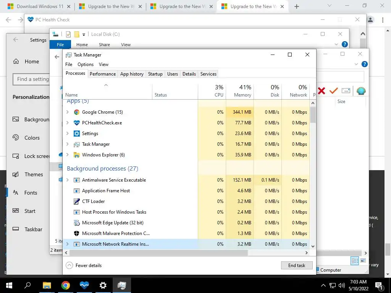Sort processes by Disk column
This screenshot has width=391, height=293.
(268, 91)
